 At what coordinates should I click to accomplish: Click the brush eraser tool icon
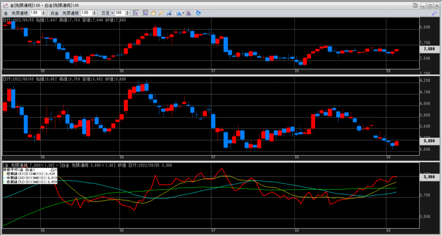169,13
